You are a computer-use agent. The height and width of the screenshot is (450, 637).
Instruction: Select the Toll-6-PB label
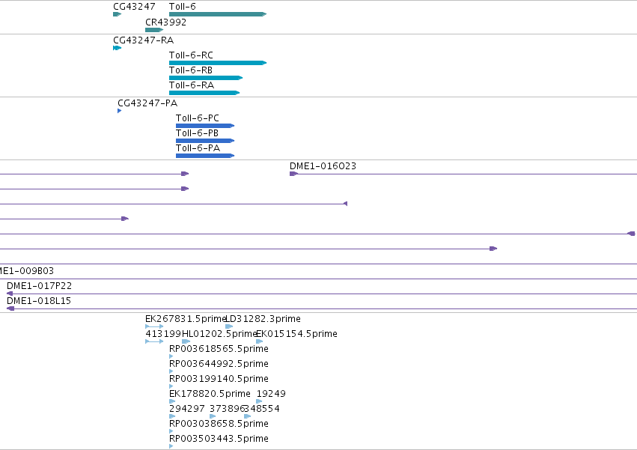coord(197,133)
